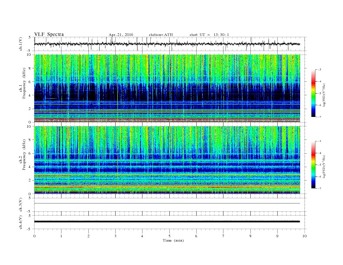Click time axis tick label "4"
This screenshot has height=265, width=343.
coord(142,236)
